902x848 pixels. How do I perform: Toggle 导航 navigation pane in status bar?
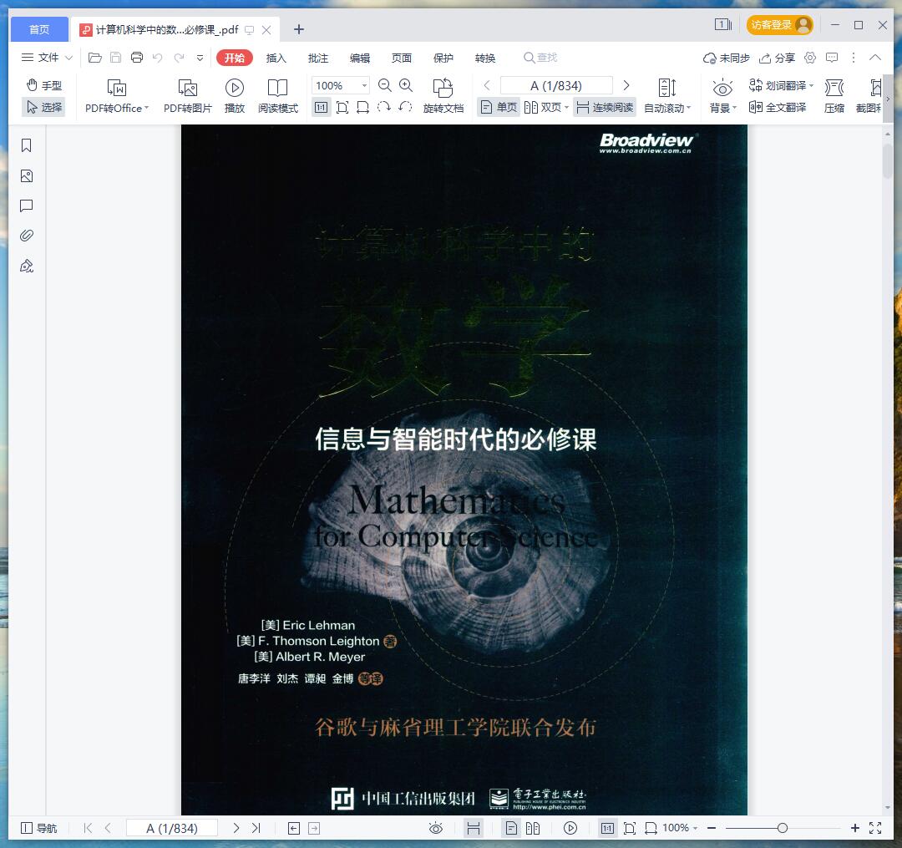click(38, 828)
